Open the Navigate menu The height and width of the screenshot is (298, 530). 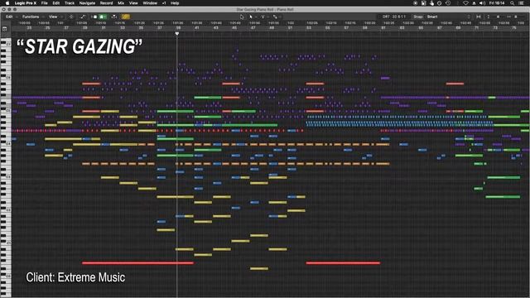point(87,3)
